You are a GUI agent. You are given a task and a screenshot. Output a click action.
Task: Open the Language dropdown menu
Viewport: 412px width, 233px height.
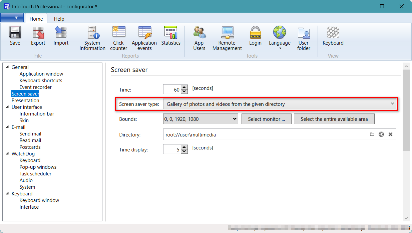click(280, 39)
